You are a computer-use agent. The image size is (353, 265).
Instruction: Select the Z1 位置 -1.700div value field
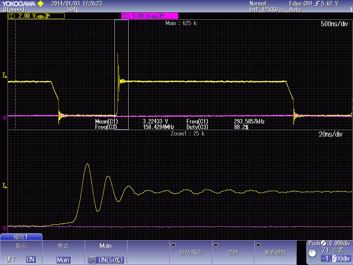point(336,258)
